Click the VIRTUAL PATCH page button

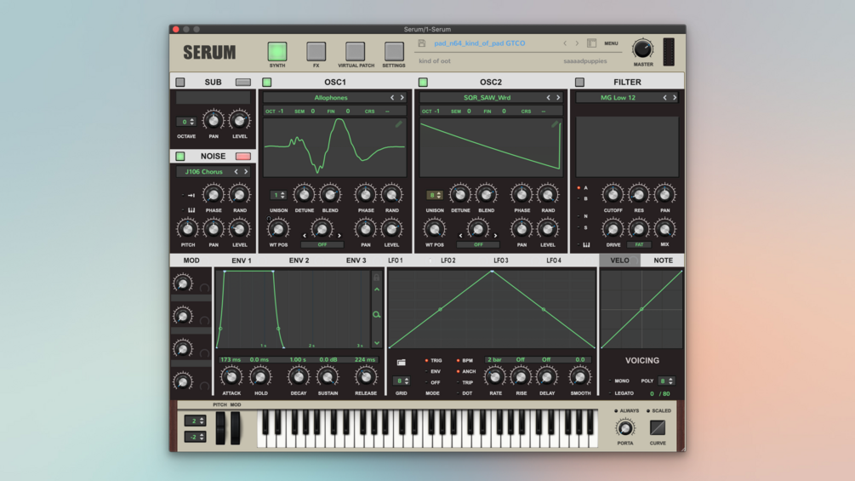click(355, 52)
